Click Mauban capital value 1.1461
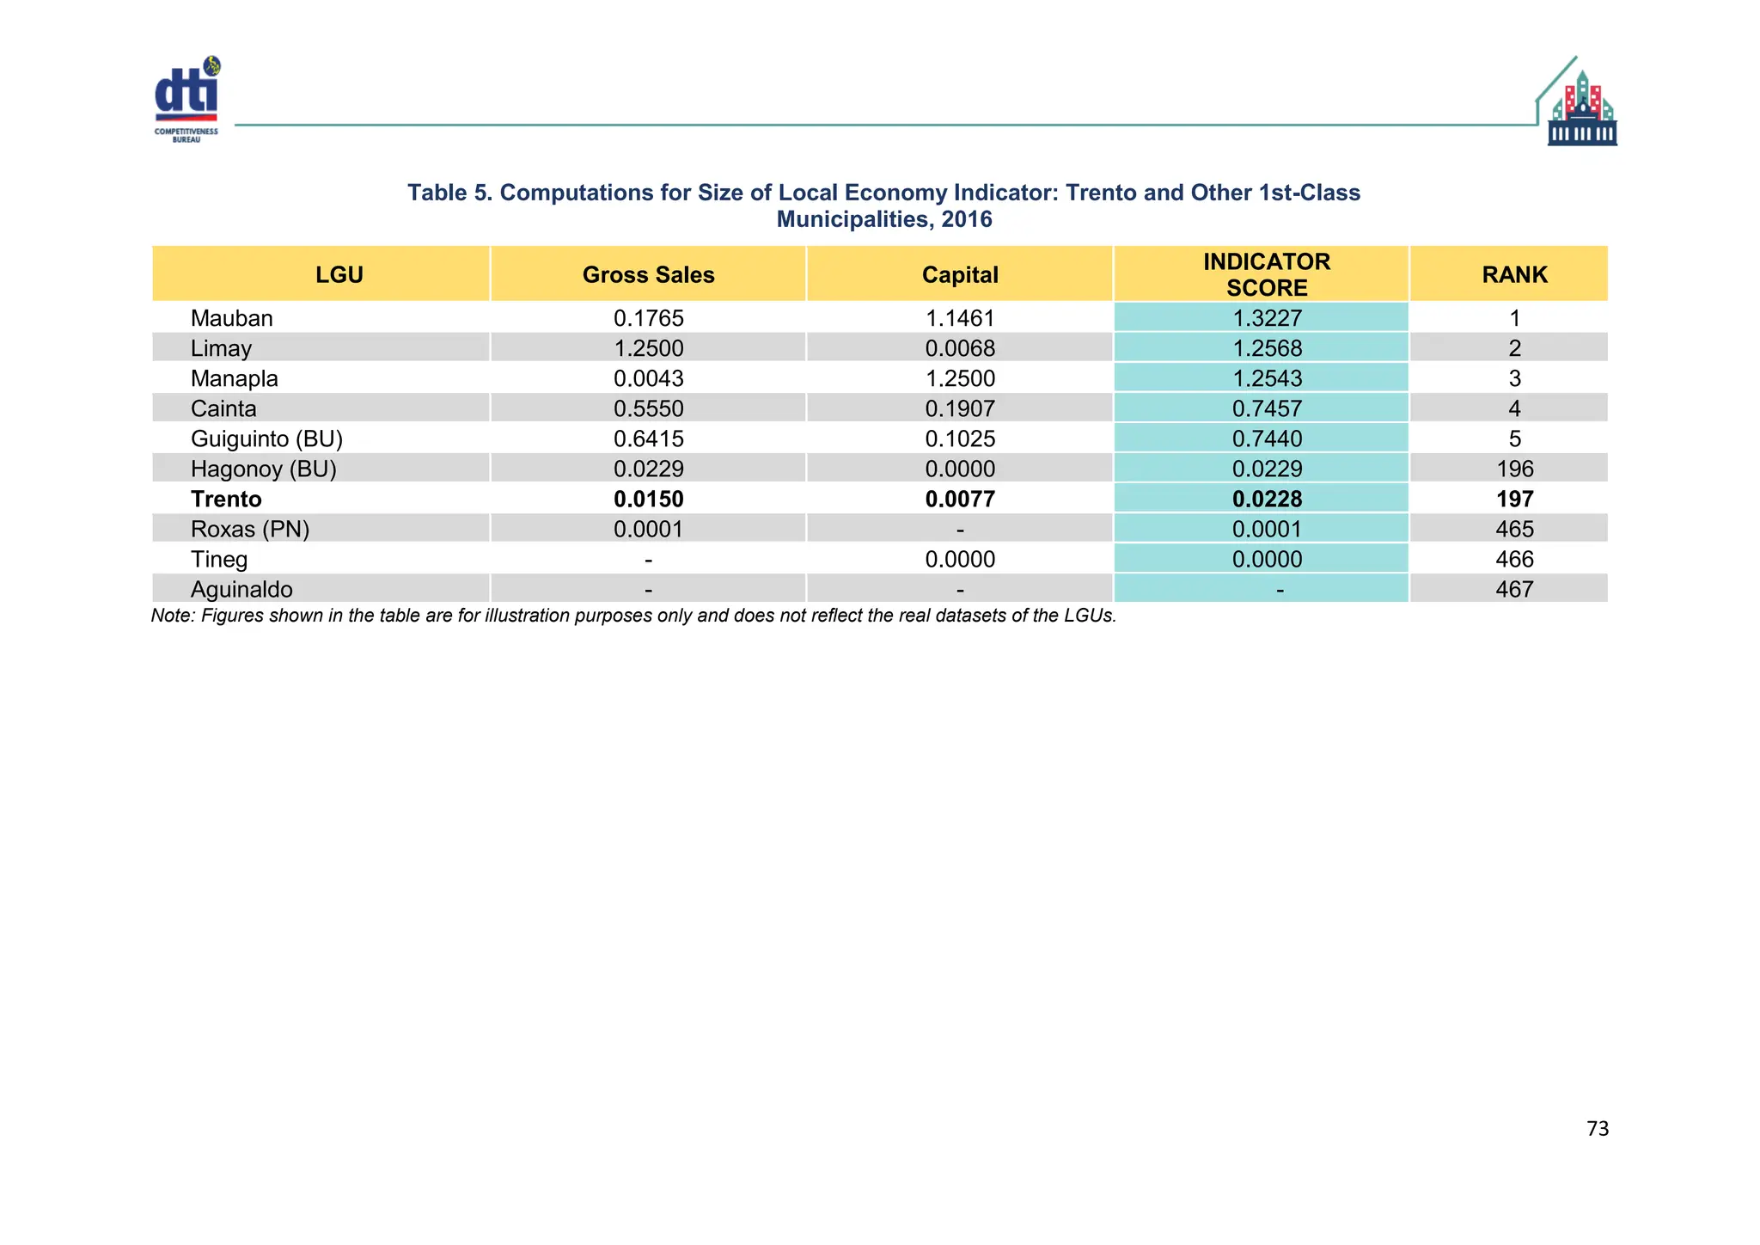The width and height of the screenshot is (1760, 1245). pyautogui.click(x=960, y=318)
